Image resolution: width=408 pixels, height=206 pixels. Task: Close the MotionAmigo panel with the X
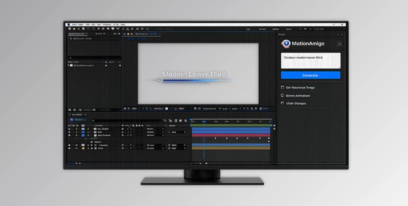click(x=339, y=44)
